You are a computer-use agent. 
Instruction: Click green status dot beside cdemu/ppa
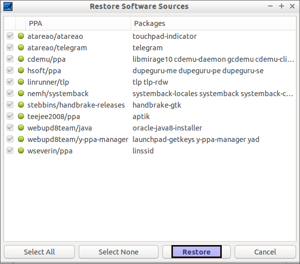coord(21,59)
